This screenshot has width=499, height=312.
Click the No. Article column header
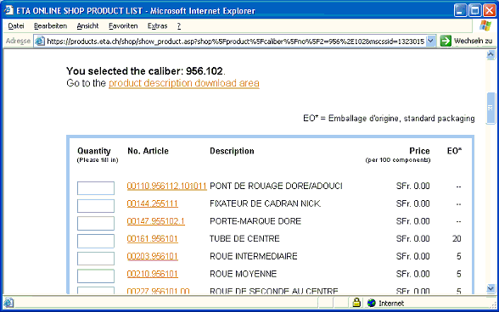pos(148,151)
